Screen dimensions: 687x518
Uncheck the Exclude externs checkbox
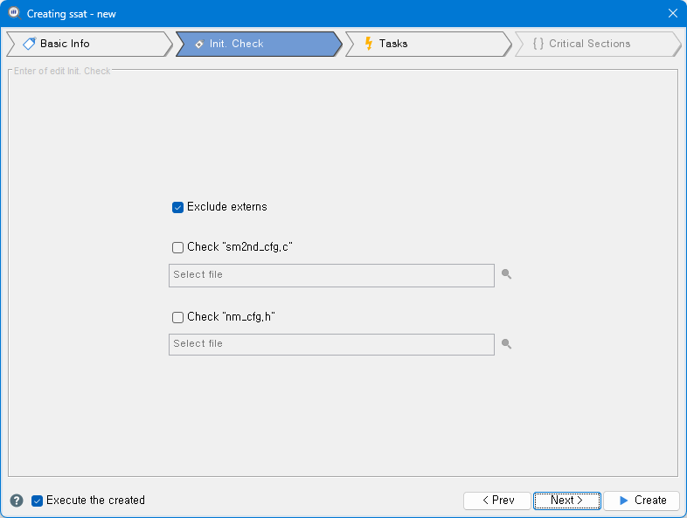click(177, 207)
